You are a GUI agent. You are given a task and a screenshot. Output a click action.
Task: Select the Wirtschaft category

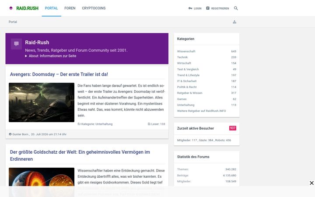(184, 63)
